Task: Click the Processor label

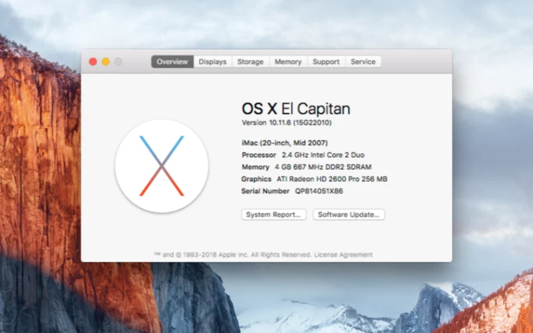Action: 259,155
